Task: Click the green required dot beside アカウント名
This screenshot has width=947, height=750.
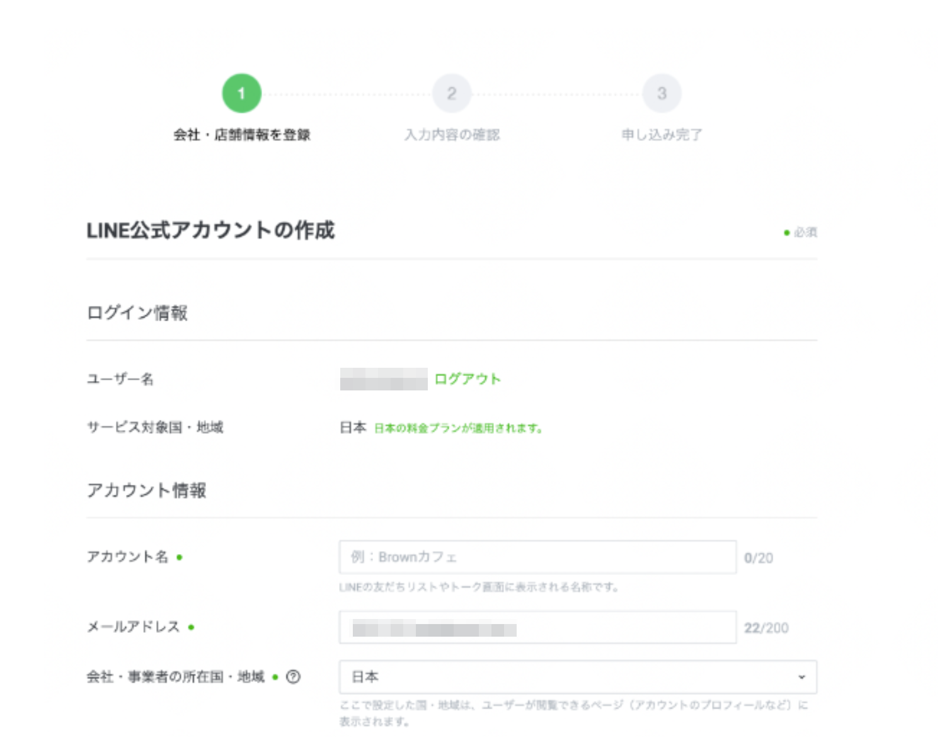Action: pos(179,557)
